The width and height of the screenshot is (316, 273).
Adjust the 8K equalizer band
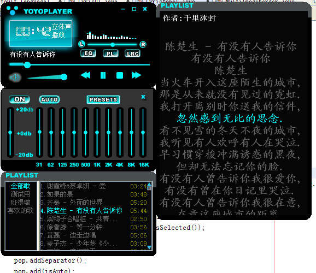click(132, 132)
